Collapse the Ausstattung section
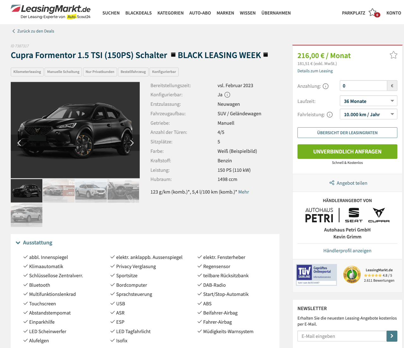Viewport: 404px width, 348px height. [34, 243]
